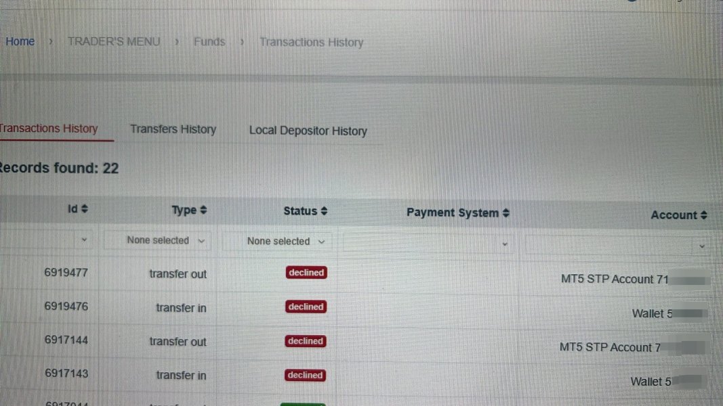Image resolution: width=723 pixels, height=406 pixels.
Task: Click transaction id 6919477
Action: pos(66,273)
